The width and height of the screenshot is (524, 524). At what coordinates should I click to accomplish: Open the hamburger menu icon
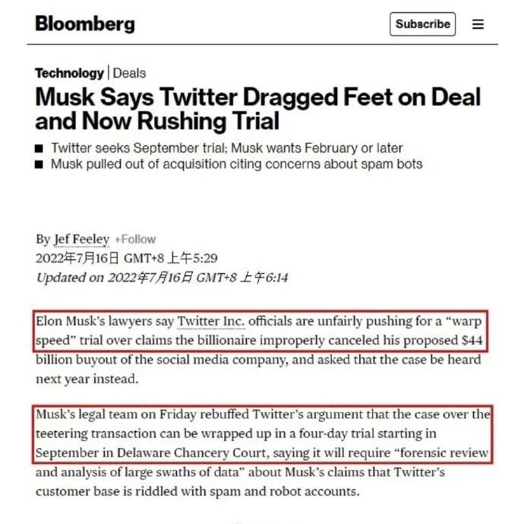(x=478, y=24)
